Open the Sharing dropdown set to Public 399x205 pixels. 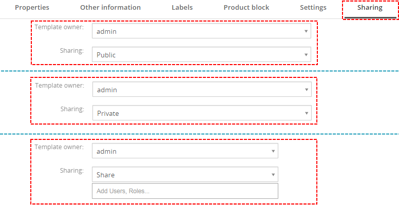tap(201, 54)
